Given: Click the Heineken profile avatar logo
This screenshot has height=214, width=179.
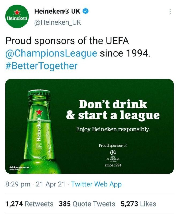Looking at the screenshot, I should pyautogui.click(x=17, y=16).
